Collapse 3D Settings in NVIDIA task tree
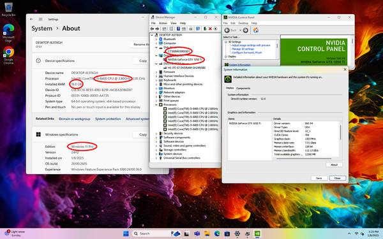 (x=226, y=42)
